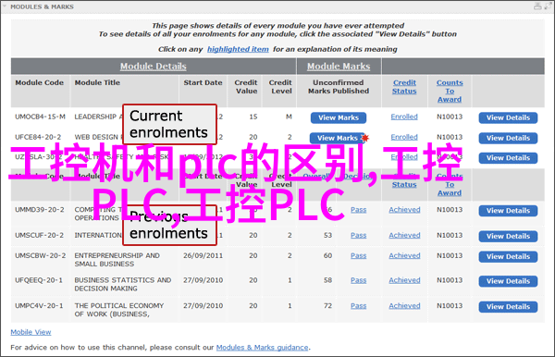Click the maximize channel icon in header
The image size is (555, 357).
point(548,6)
